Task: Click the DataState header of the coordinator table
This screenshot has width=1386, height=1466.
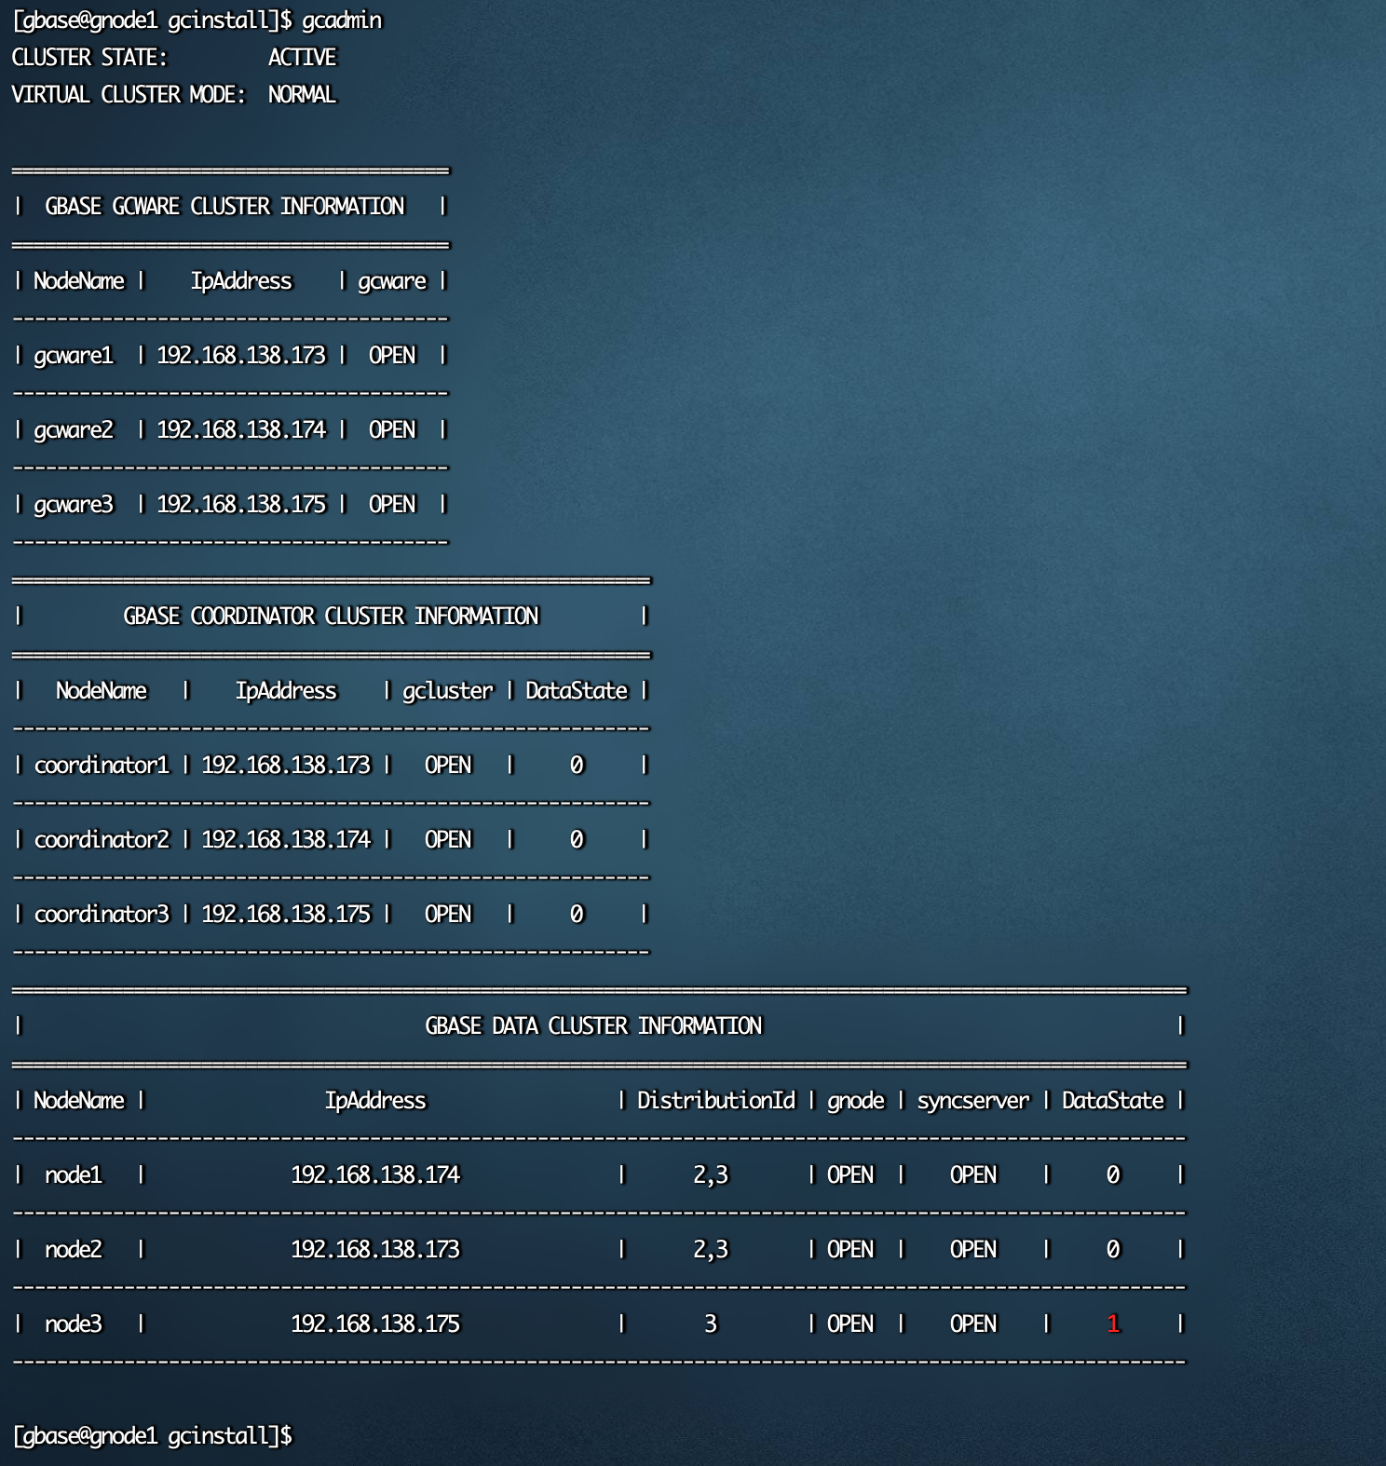Action: 577,691
